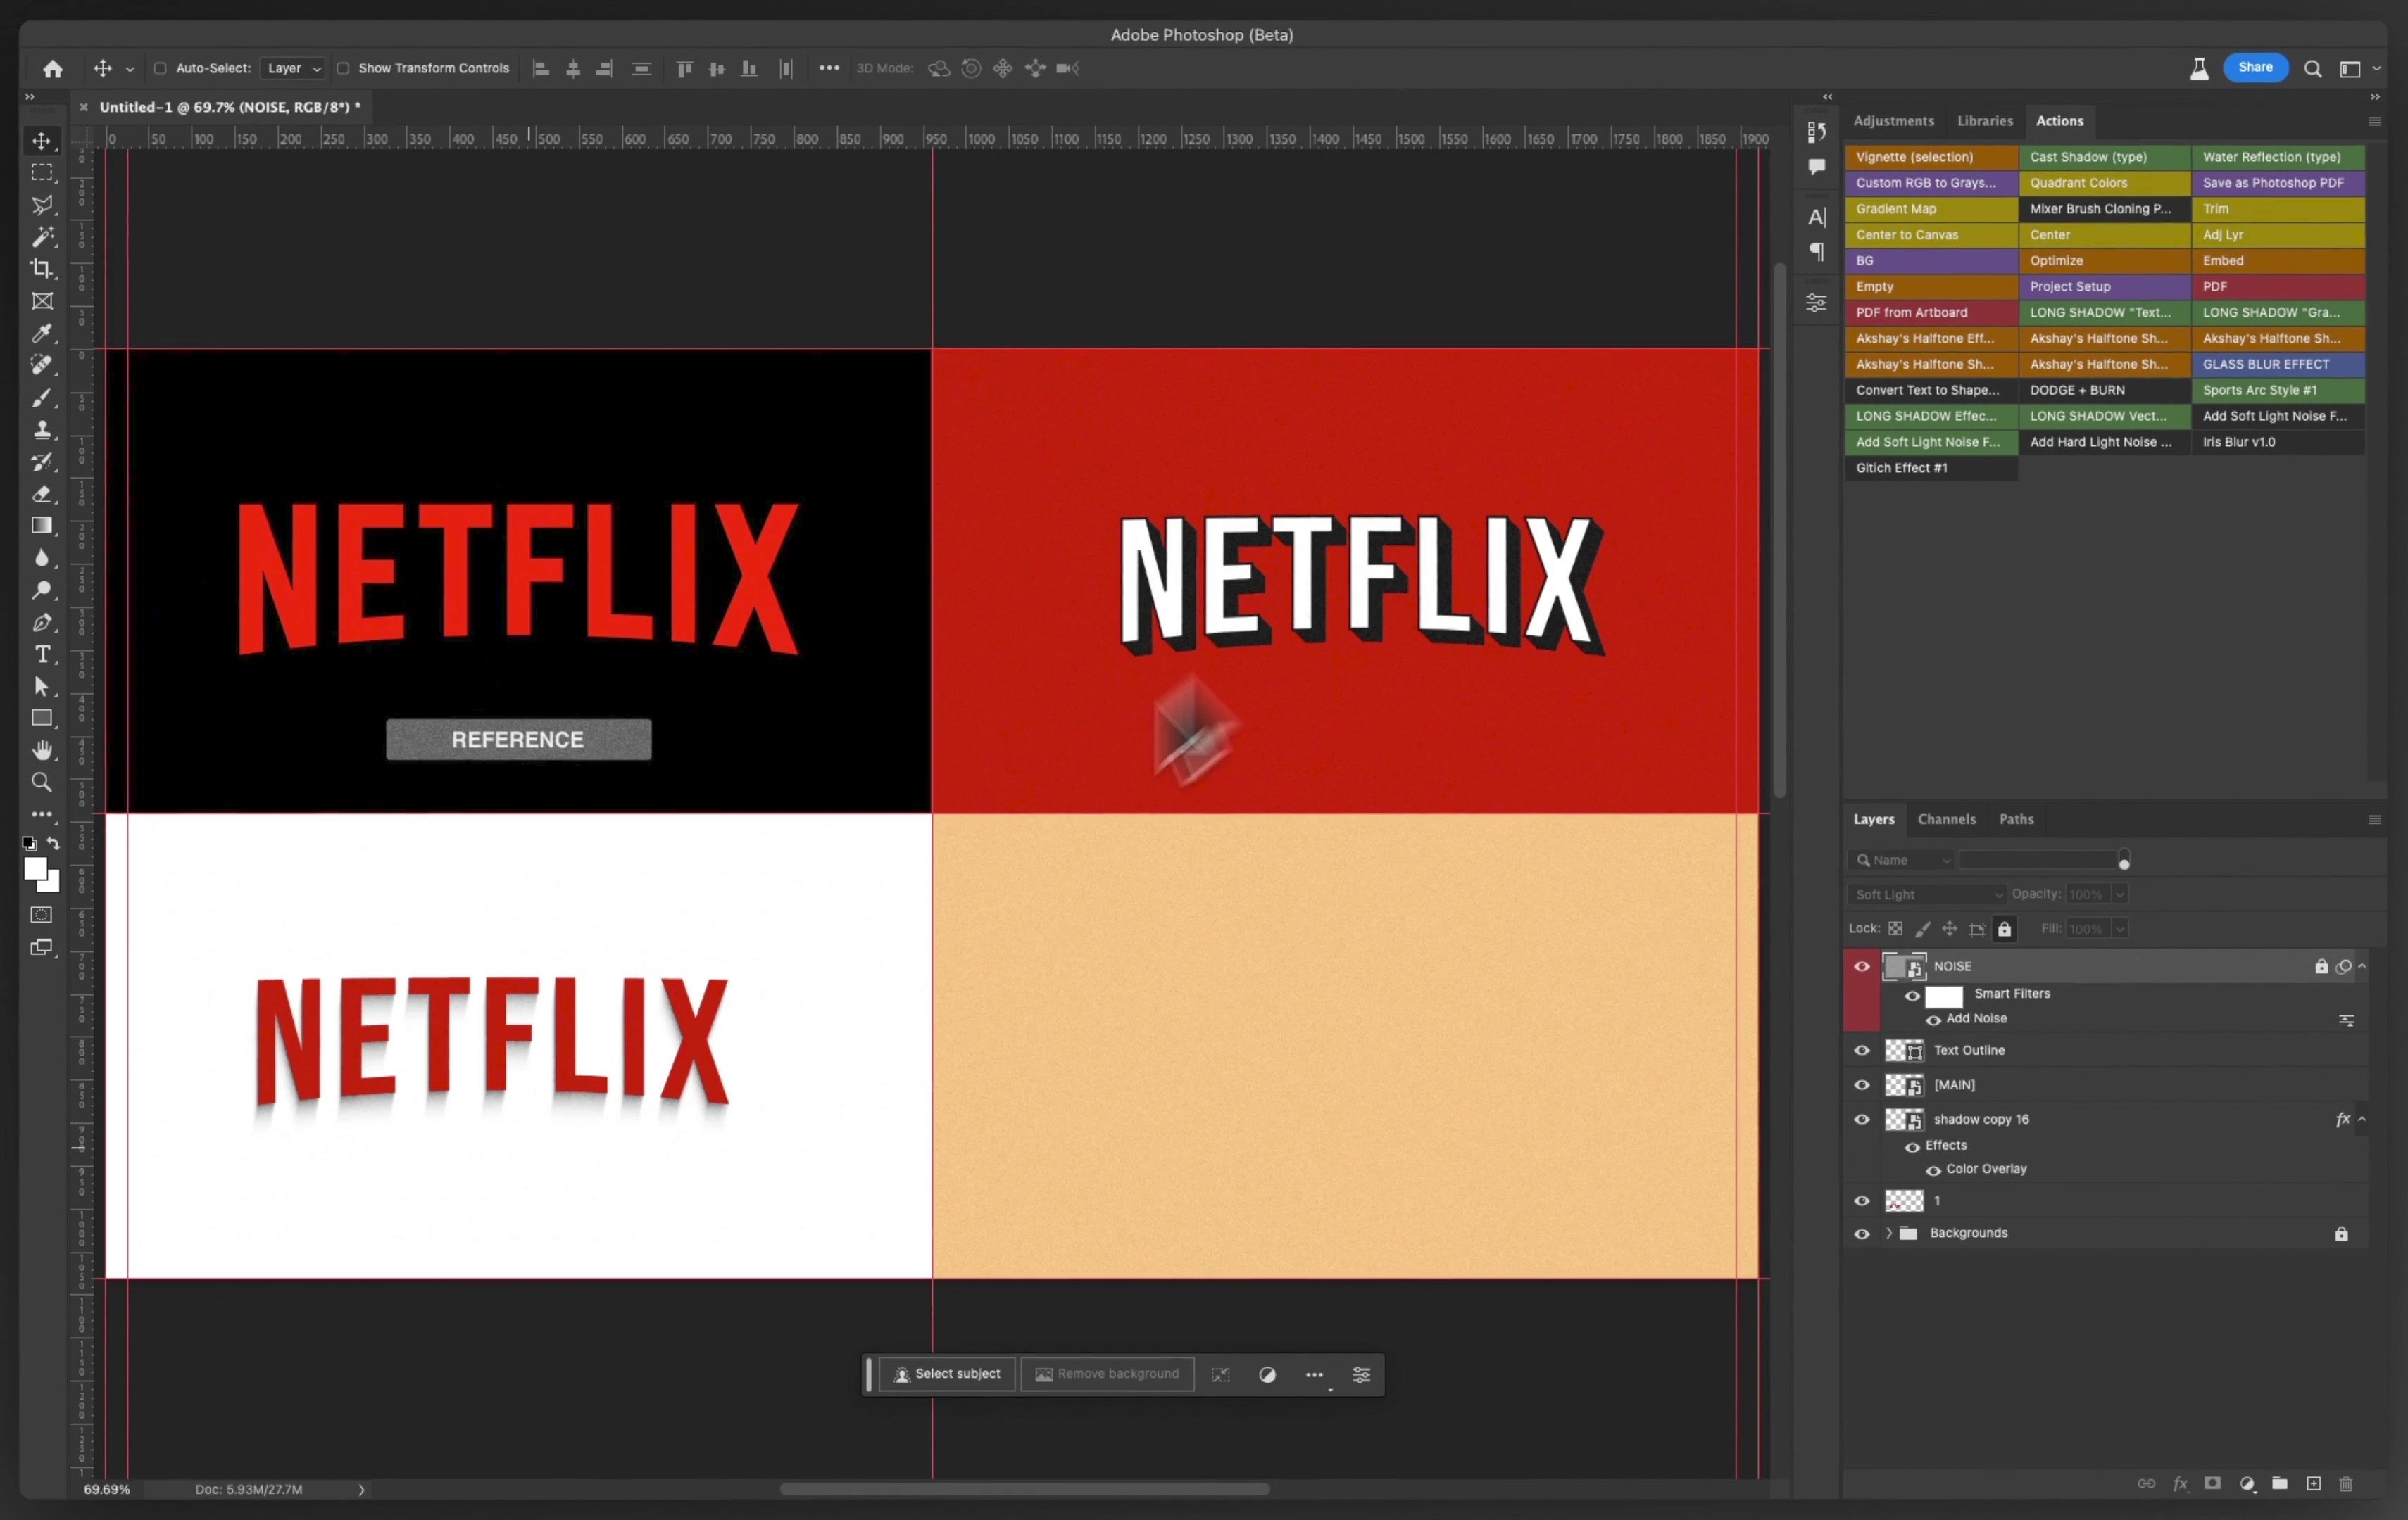2408x1520 pixels.
Task: Switch to the Adjustments tab
Action: [1893, 121]
